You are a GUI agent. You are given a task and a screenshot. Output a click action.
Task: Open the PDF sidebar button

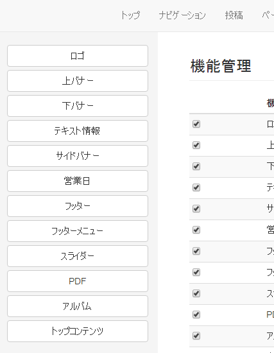(78, 281)
